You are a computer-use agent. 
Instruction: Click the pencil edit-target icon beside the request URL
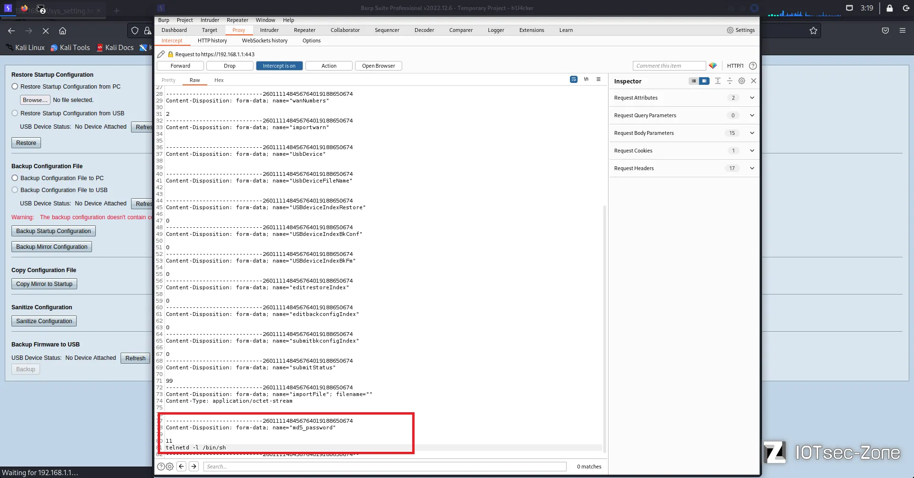tap(161, 54)
